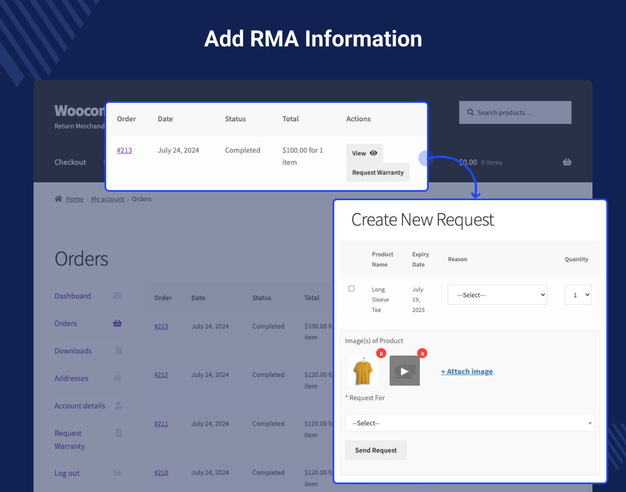
Task: Click the Attach image link
Action: pyautogui.click(x=467, y=371)
